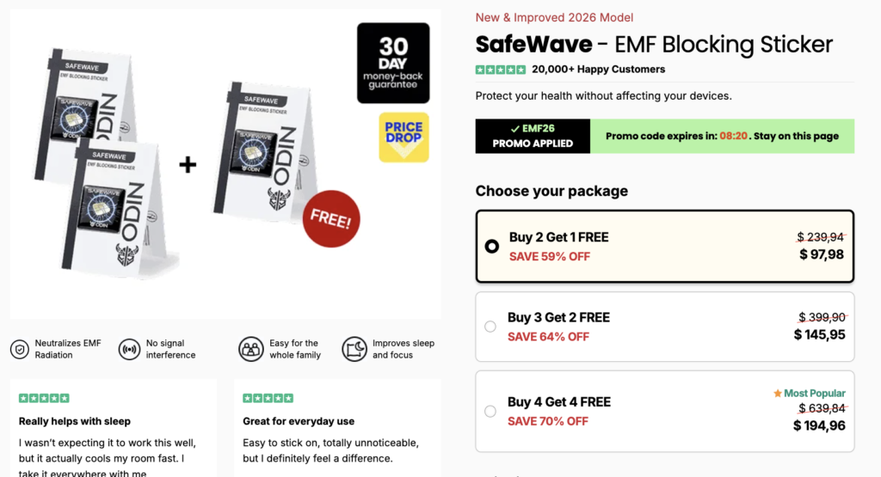Click the 20,000+ Happy Customers text

598,70
